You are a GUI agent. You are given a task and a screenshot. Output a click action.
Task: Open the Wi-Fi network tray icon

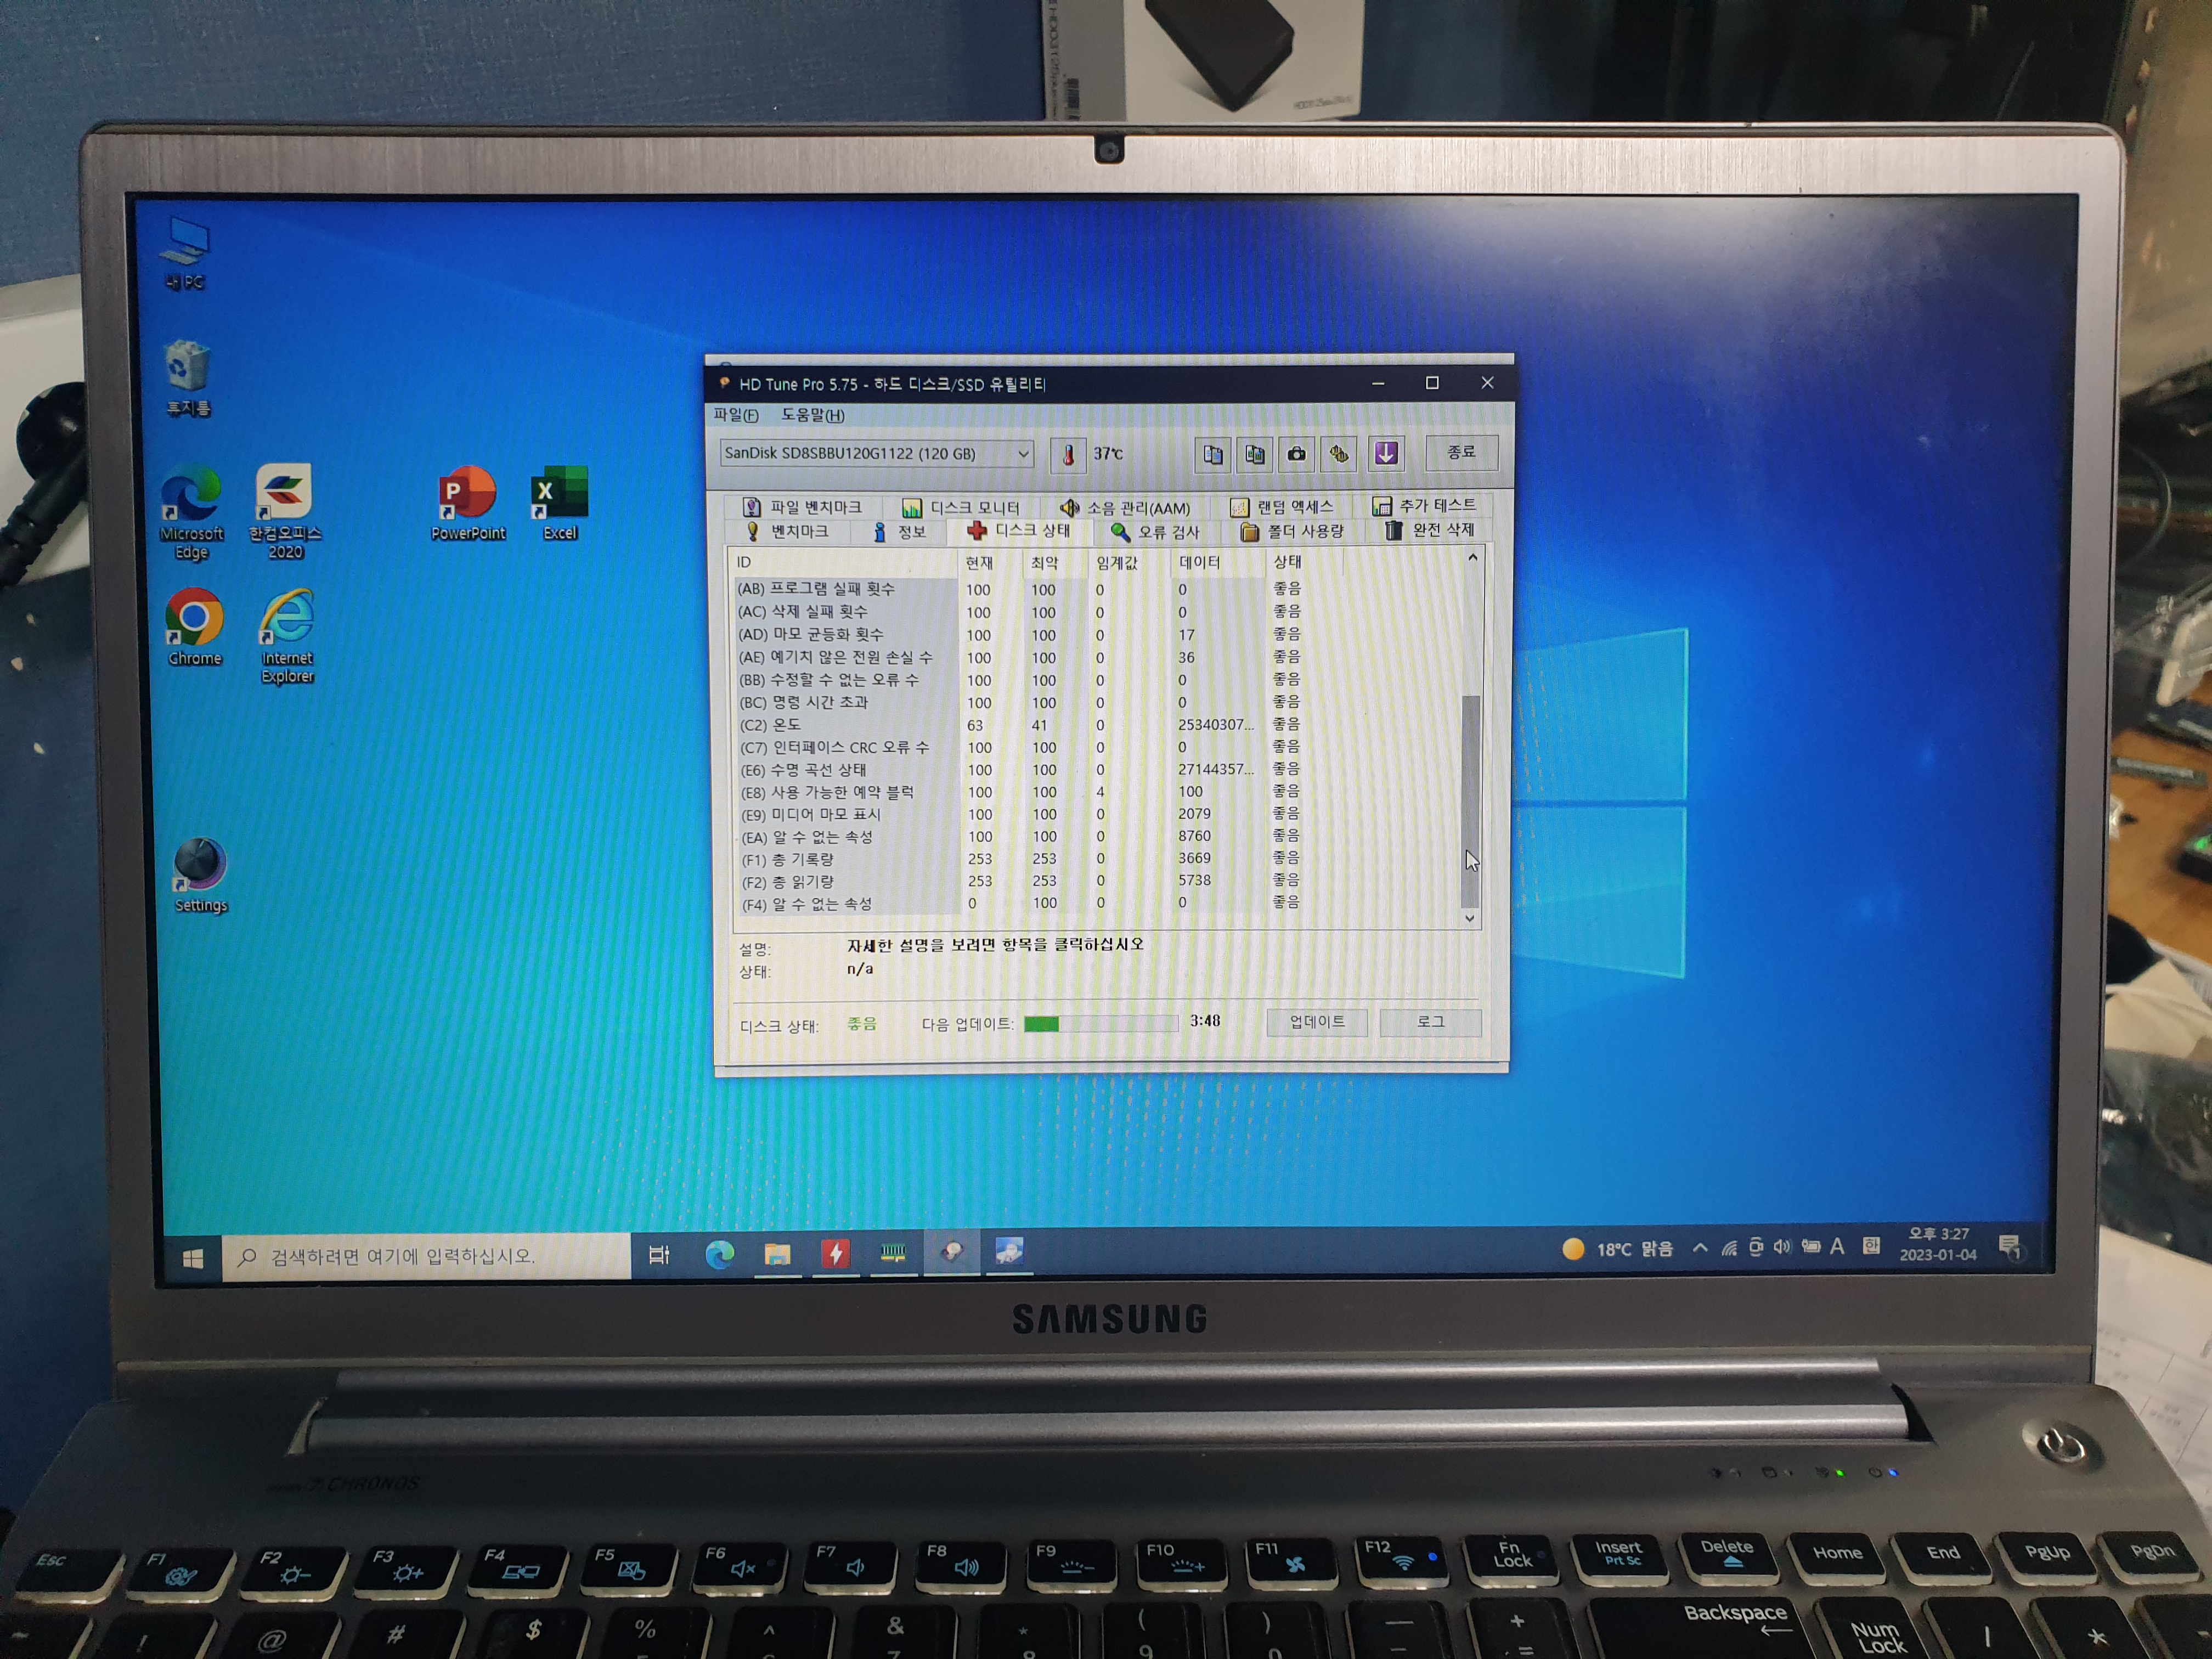[x=1729, y=1248]
